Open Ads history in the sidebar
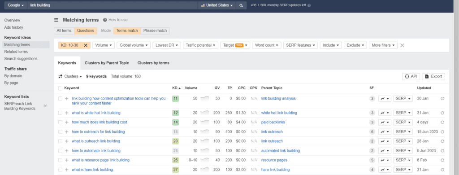Screen dimensions: 459x175 (13, 27)
